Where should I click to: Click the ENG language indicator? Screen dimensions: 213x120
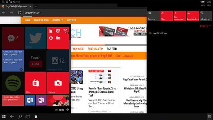coord(18,2)
